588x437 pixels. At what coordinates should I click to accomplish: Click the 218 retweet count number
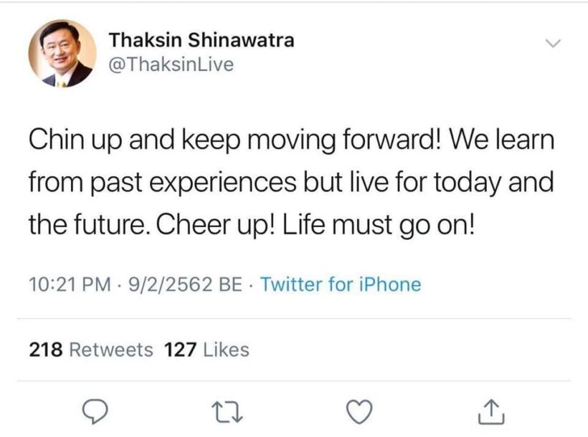click(47, 350)
